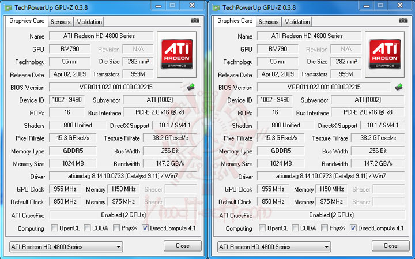Click the RV790 GPU value in left window
Viewport: 415px width, 259px height.
click(70, 49)
